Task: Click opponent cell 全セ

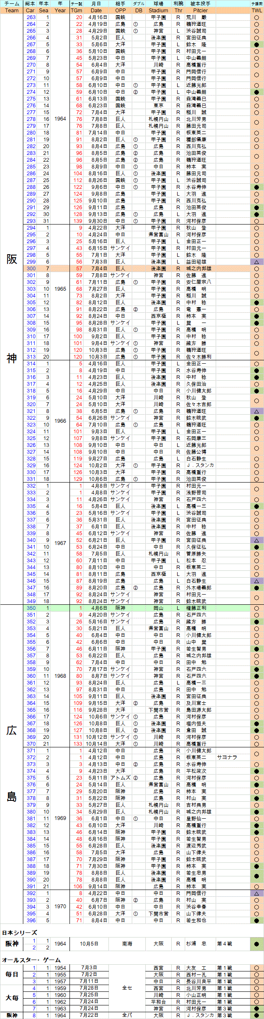Action: coord(127,988)
